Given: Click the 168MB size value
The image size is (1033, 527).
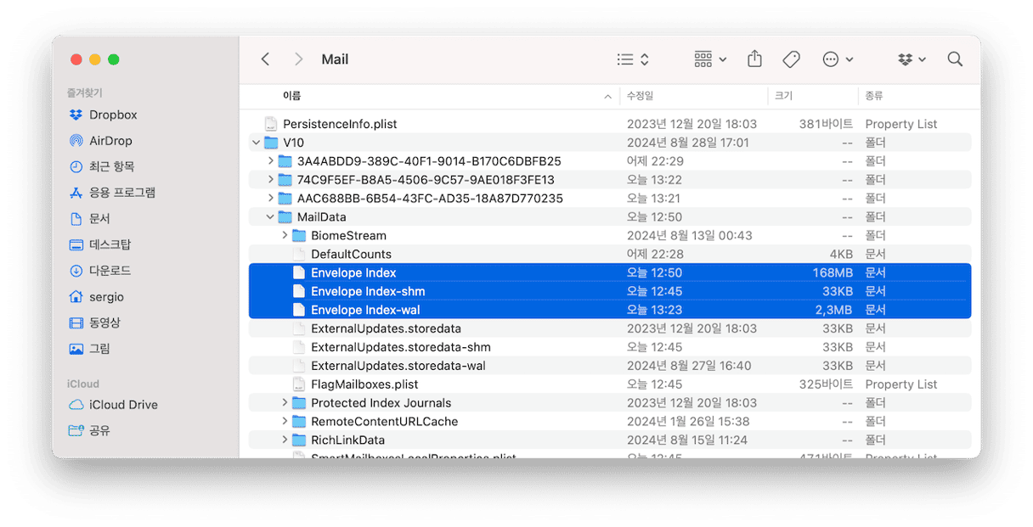Looking at the screenshot, I should pos(833,273).
